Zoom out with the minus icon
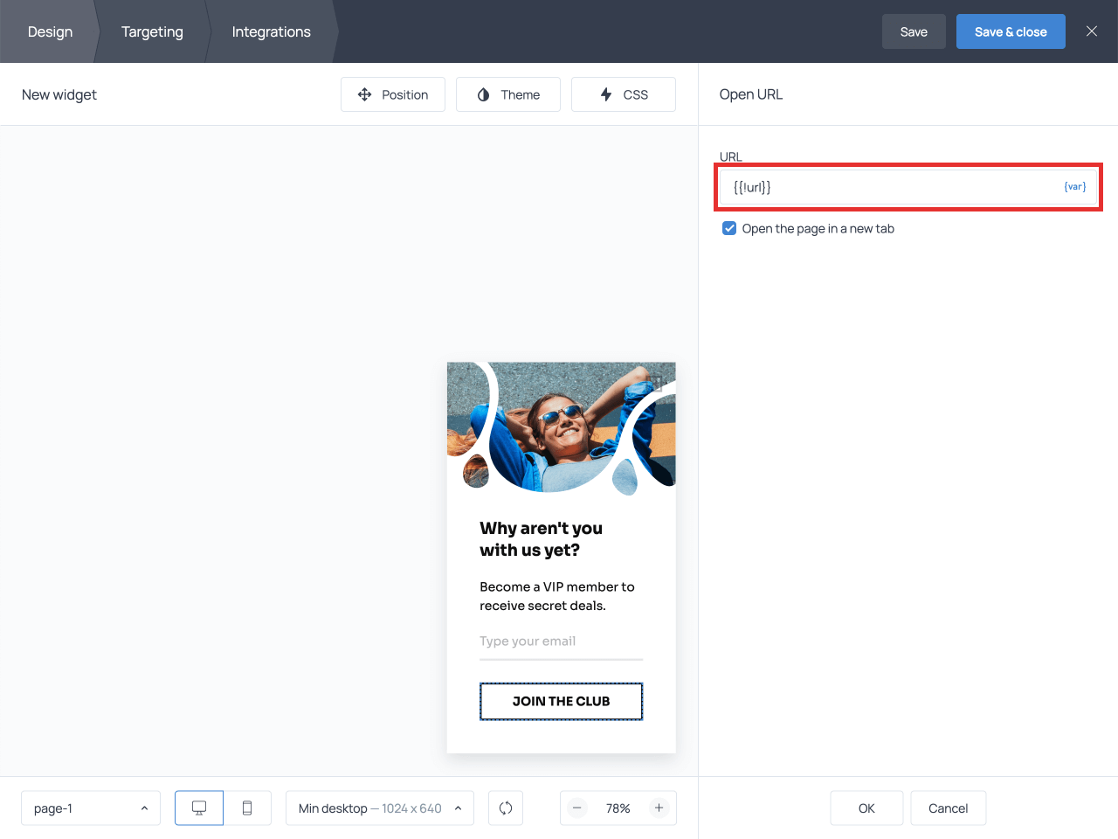Screen dimensions: 1118x839 point(577,808)
